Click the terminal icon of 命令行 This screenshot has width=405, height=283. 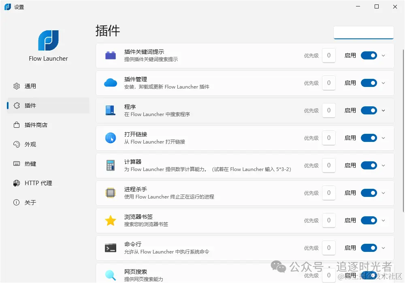111,248
